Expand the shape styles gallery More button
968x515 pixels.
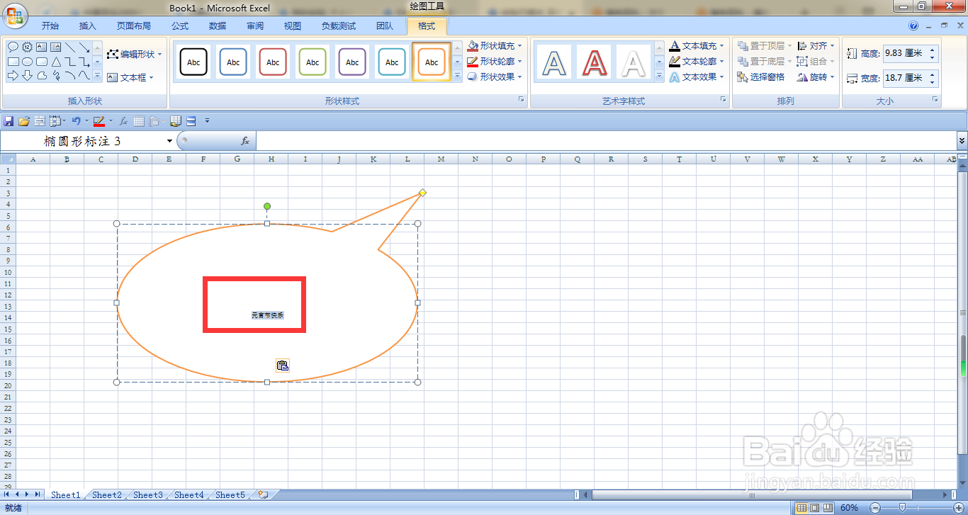tap(457, 77)
